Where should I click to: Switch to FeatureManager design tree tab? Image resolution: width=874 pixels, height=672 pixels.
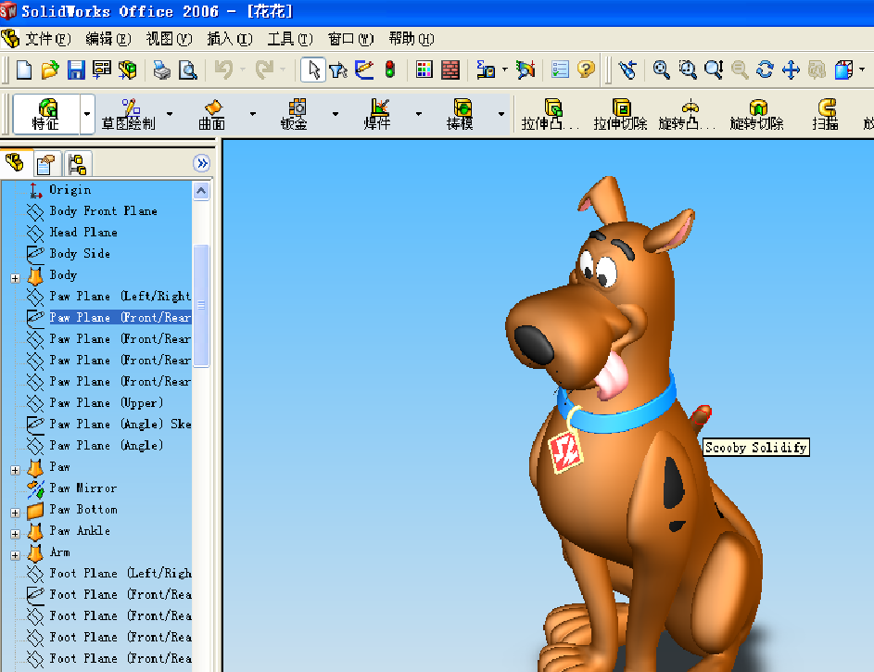point(15,163)
